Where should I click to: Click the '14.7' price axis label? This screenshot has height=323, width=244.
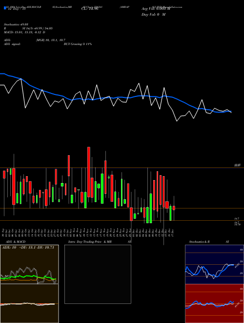coord(236,219)
